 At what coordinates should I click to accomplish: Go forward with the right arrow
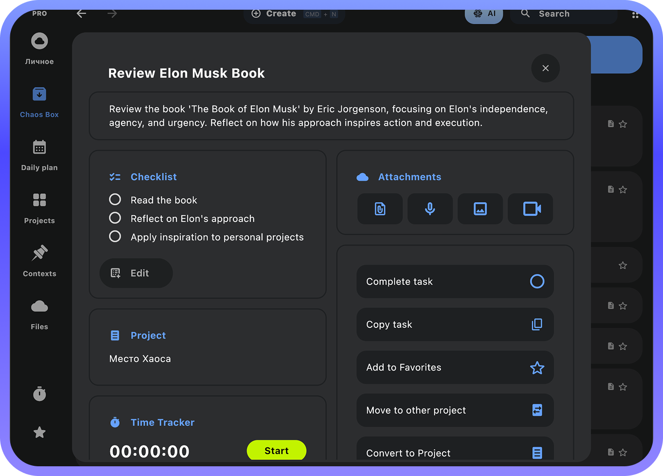(112, 14)
